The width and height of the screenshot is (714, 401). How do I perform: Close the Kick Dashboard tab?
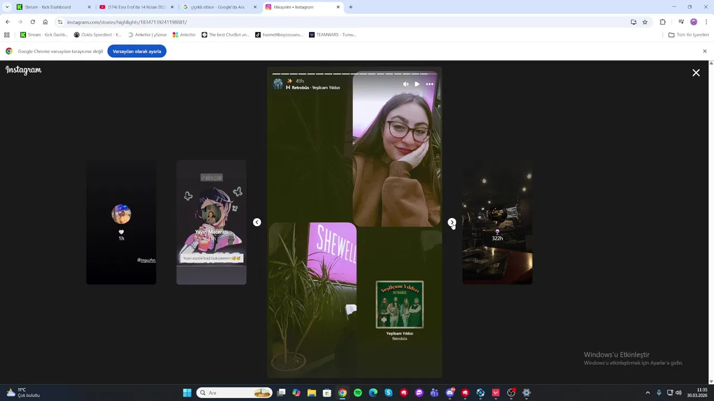(89, 7)
